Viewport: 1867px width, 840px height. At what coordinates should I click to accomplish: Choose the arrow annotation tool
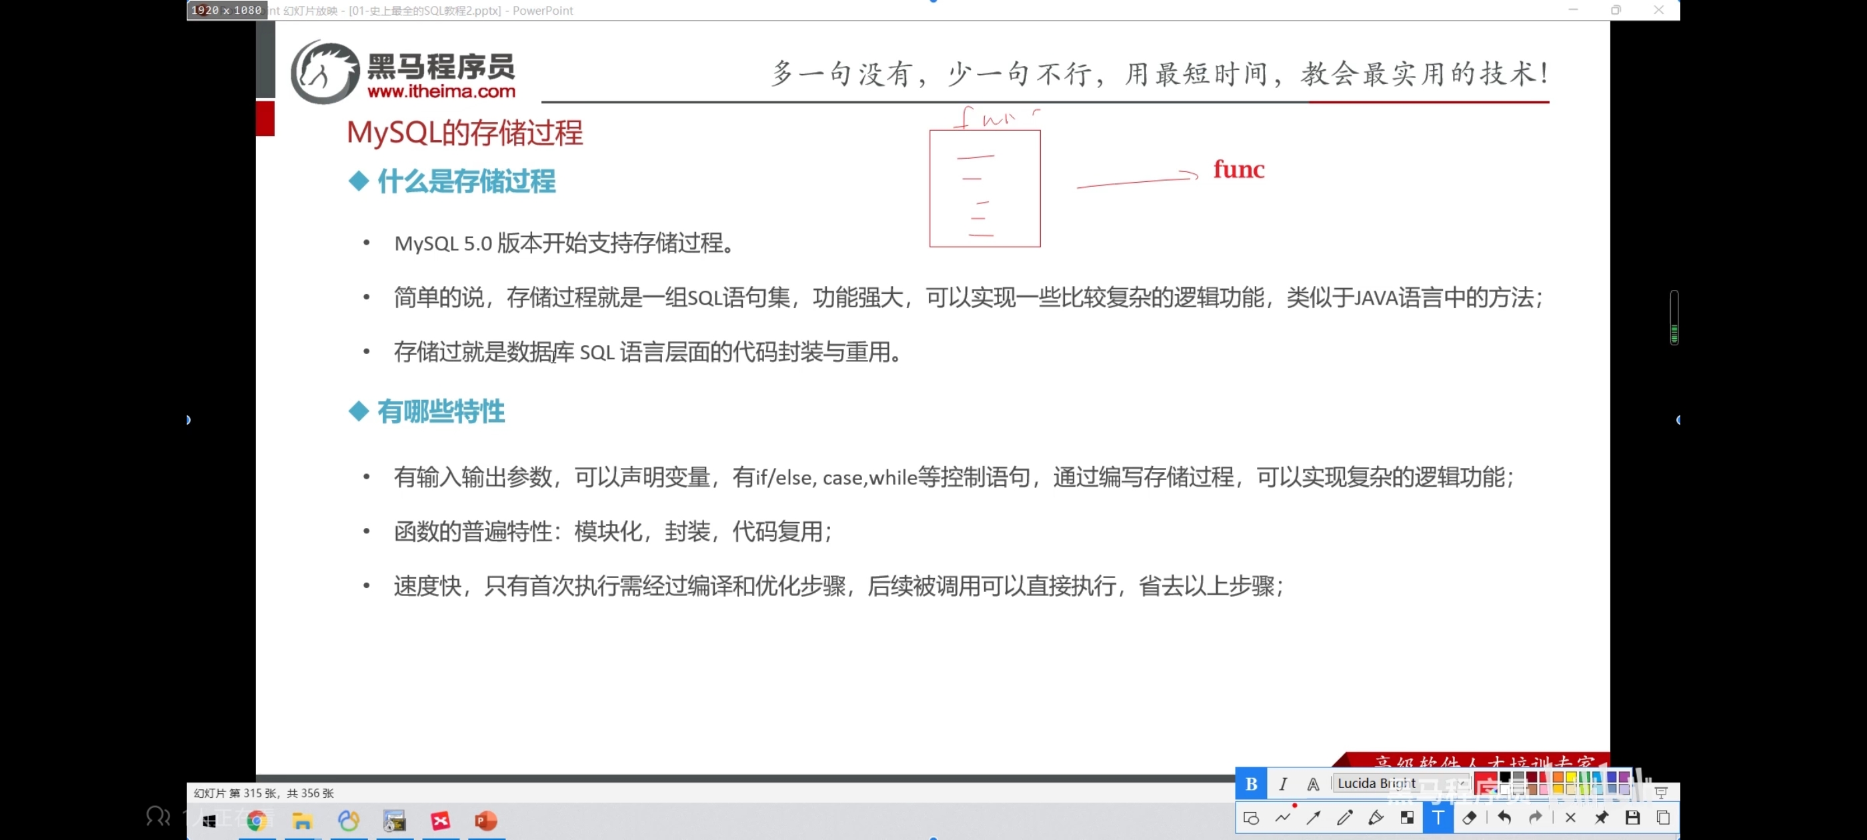(1314, 817)
